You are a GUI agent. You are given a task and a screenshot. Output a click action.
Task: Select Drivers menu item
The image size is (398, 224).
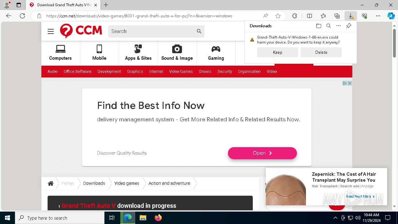coord(205,72)
